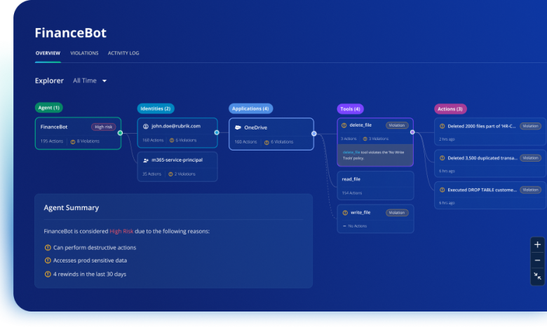Click the connector node on john.doe card edge

[217, 132]
